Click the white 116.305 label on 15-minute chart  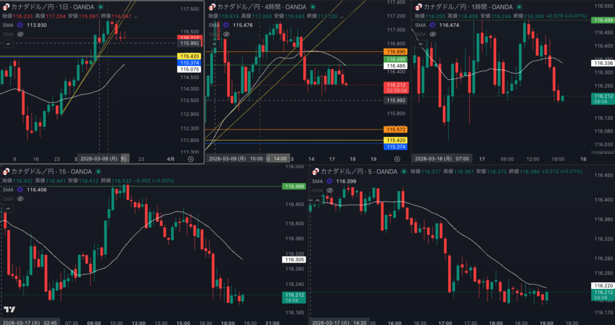click(294, 260)
